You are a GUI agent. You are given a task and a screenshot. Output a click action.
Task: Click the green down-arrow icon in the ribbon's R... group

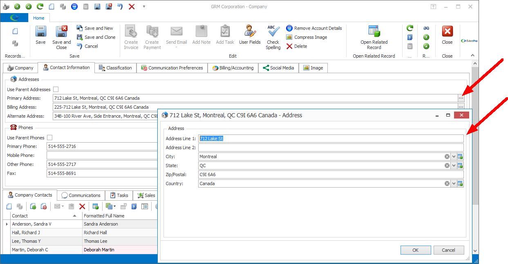pos(426,46)
